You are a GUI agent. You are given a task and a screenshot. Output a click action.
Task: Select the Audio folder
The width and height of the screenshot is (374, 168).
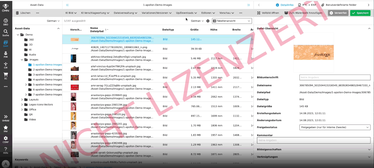32,55
